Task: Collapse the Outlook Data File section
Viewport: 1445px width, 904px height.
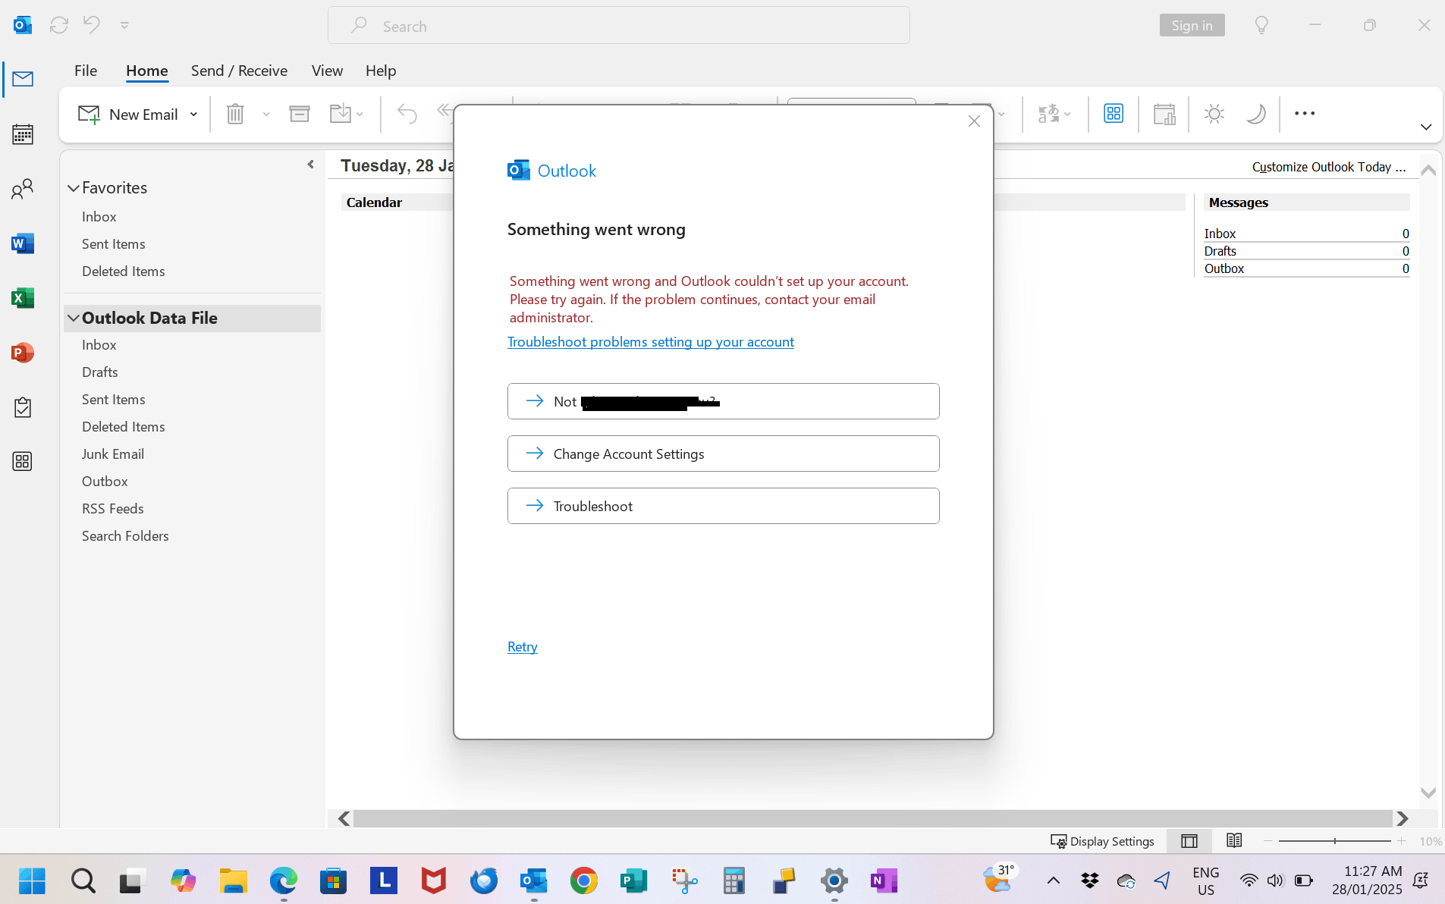Action: coord(73,318)
